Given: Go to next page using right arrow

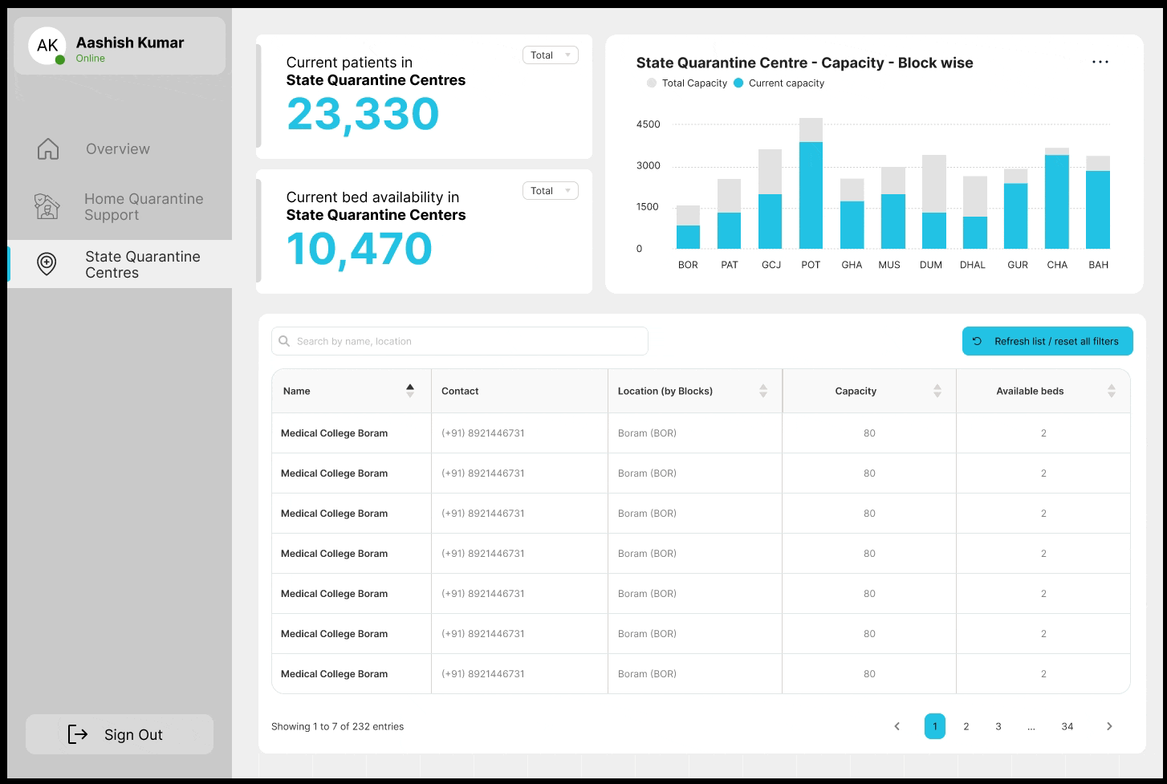Looking at the screenshot, I should [1109, 726].
